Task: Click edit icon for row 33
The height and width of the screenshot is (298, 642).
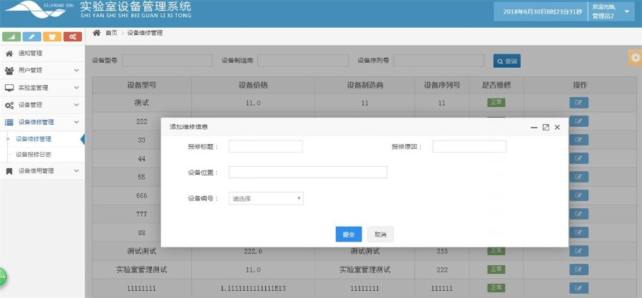Action: click(579, 140)
